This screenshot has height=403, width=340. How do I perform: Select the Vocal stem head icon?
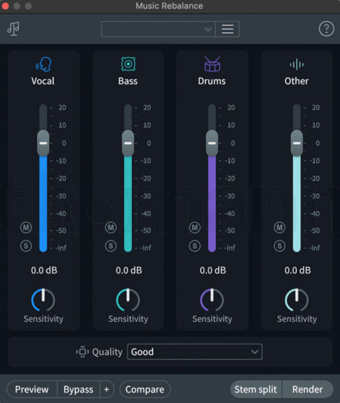(x=43, y=63)
